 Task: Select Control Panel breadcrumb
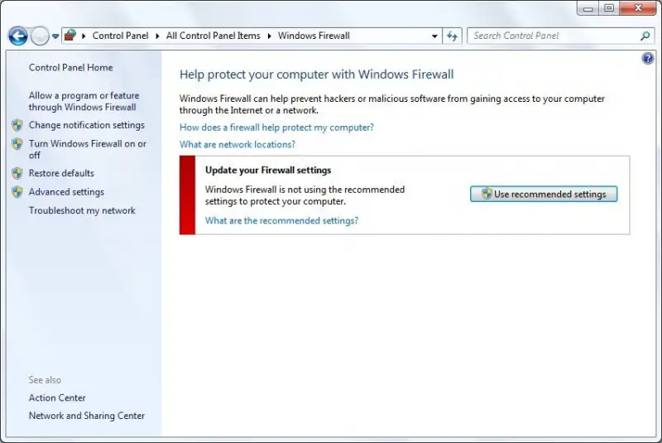[x=120, y=36]
